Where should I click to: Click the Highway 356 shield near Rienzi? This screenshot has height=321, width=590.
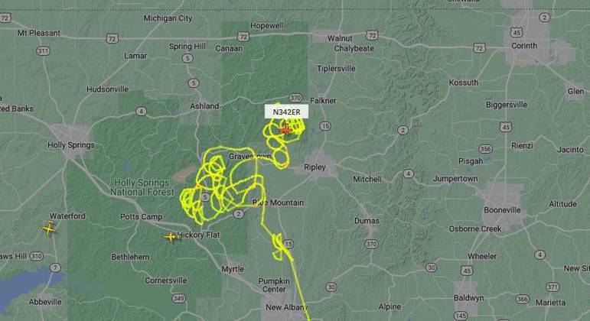click(485, 149)
